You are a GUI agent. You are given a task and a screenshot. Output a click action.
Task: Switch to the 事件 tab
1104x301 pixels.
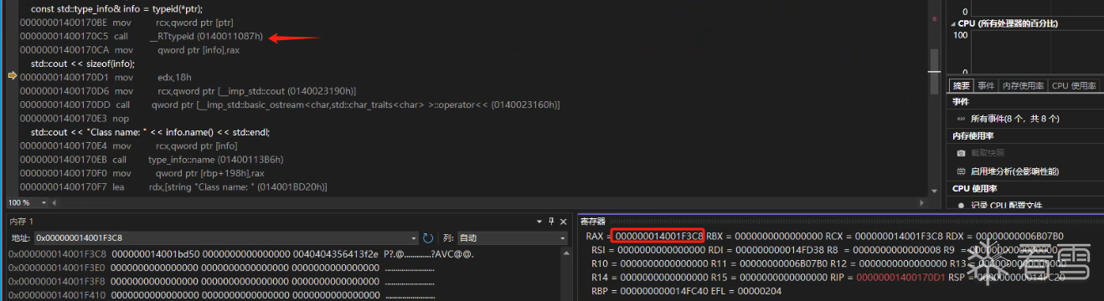986,85
